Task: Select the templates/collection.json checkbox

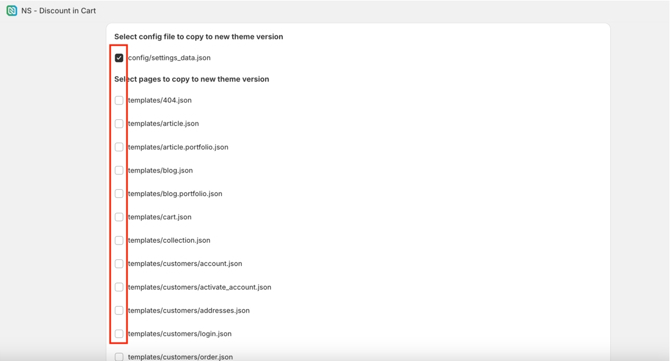Action: tap(119, 240)
